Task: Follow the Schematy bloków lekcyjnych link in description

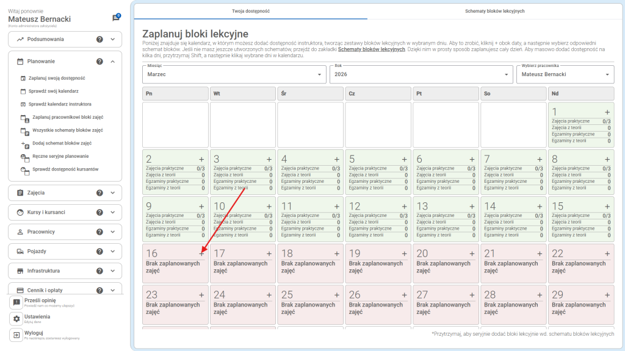Action: 371,49
